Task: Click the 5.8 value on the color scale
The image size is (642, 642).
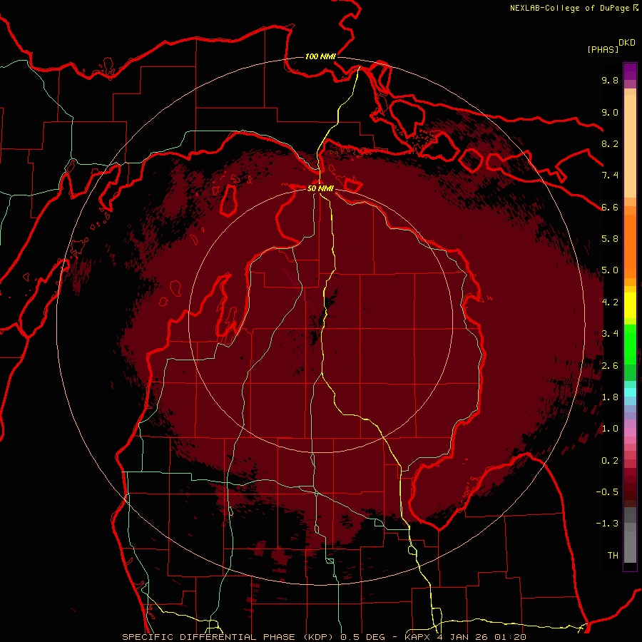Action: pos(610,239)
